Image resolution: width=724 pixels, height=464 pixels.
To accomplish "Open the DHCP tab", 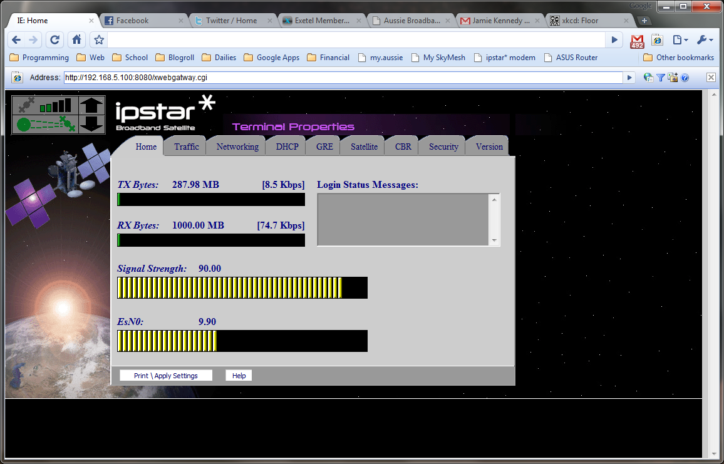I will [287, 147].
